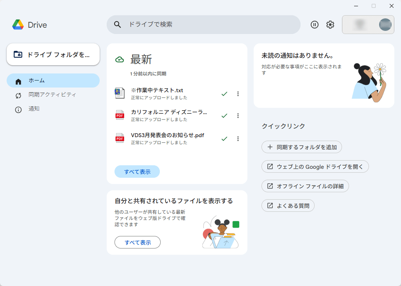This screenshot has height=286, width=401.
Task: Open the Google account avatar
Action: click(x=385, y=25)
